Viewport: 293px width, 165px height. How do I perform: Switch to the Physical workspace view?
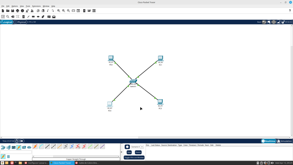(20, 22)
